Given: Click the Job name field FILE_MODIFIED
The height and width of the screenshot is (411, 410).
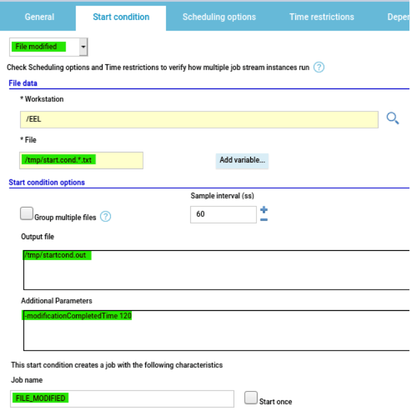Looking at the screenshot, I should pyautogui.click(x=122, y=398).
